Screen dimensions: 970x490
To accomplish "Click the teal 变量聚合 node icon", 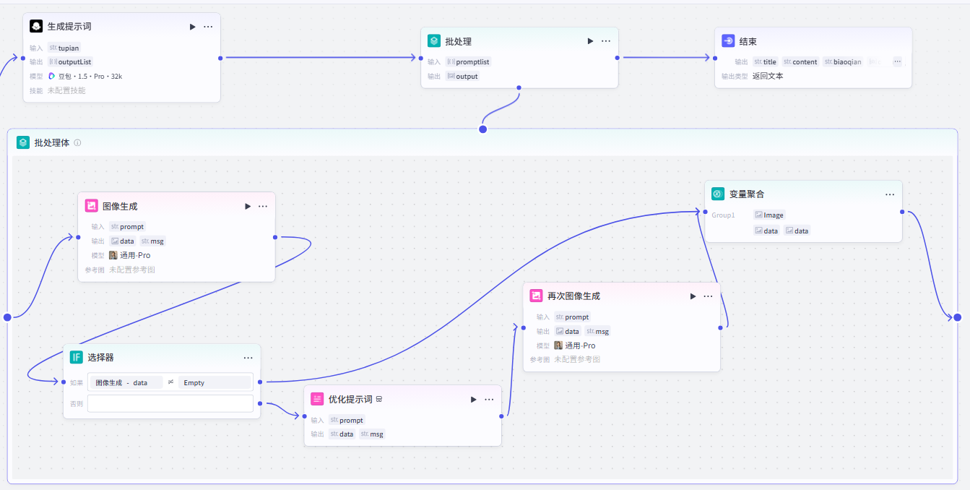I will pyautogui.click(x=717, y=194).
